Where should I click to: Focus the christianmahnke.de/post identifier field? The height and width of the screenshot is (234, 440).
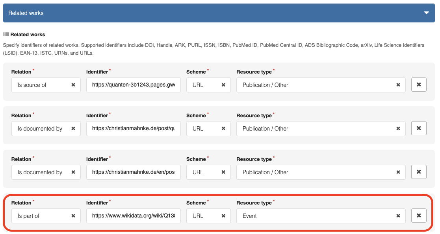(x=133, y=129)
